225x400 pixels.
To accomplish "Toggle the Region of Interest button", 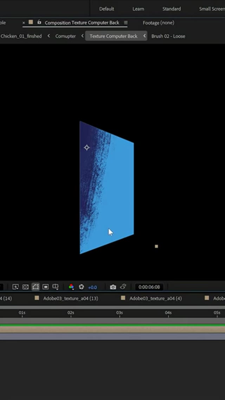I will coord(45,287).
